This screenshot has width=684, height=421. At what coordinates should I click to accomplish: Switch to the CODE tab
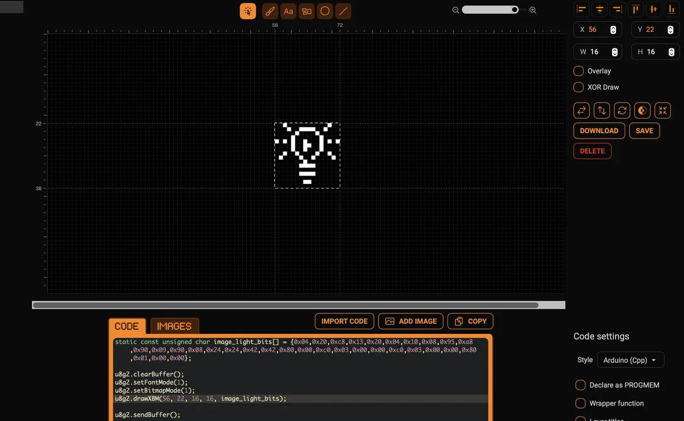pyautogui.click(x=127, y=326)
